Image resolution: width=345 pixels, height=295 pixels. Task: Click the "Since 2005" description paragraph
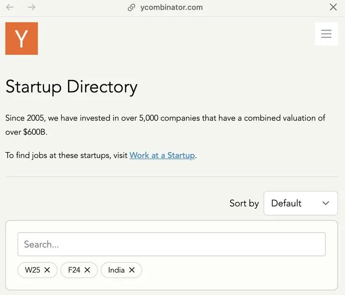pyautogui.click(x=165, y=125)
